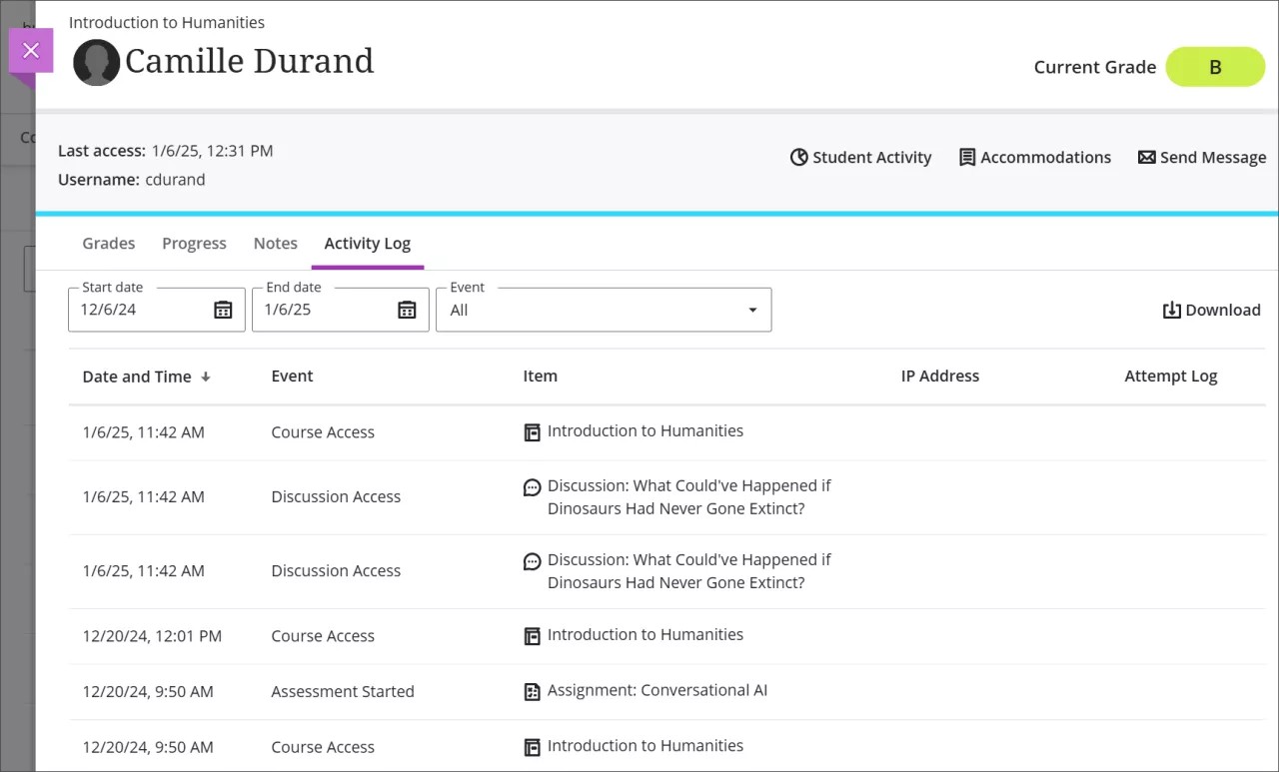Toggle the Date and Time sort arrow
Image resolution: width=1279 pixels, height=772 pixels.
(x=206, y=377)
